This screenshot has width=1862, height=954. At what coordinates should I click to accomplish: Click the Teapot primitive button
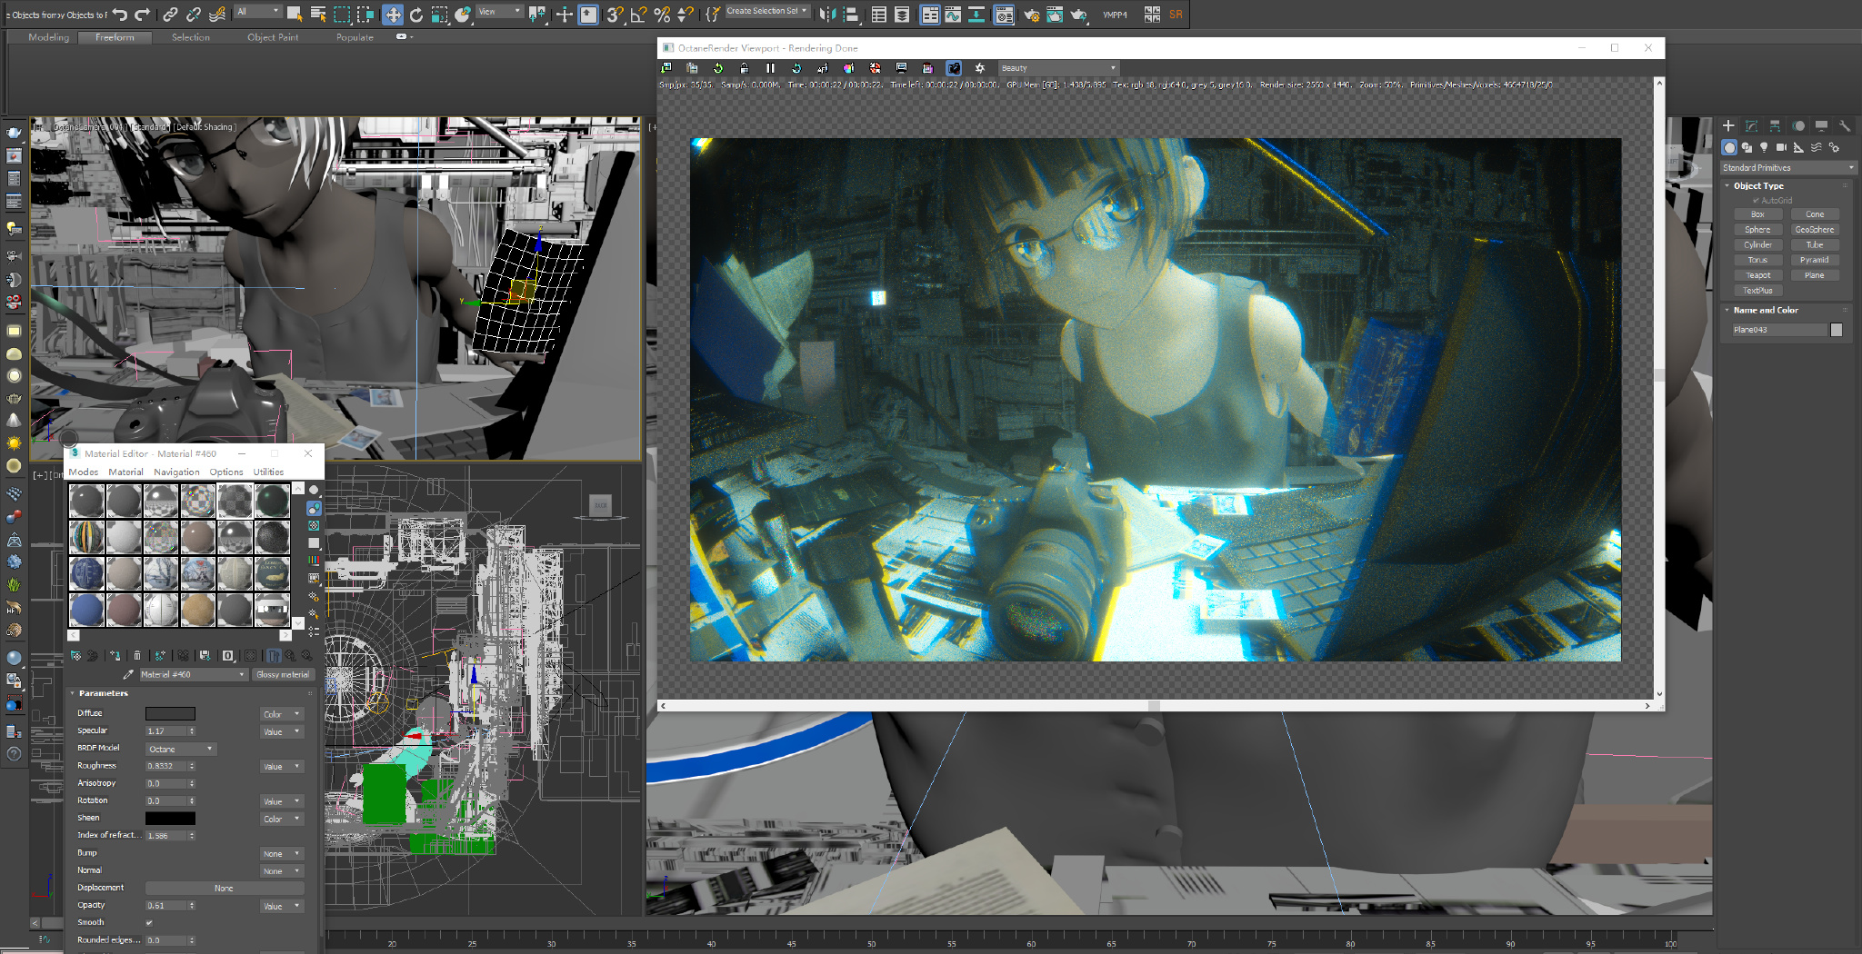tap(1757, 275)
